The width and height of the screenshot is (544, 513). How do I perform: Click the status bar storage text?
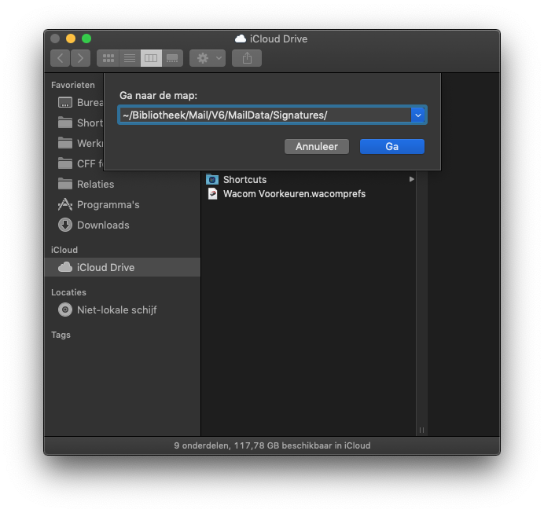272,445
